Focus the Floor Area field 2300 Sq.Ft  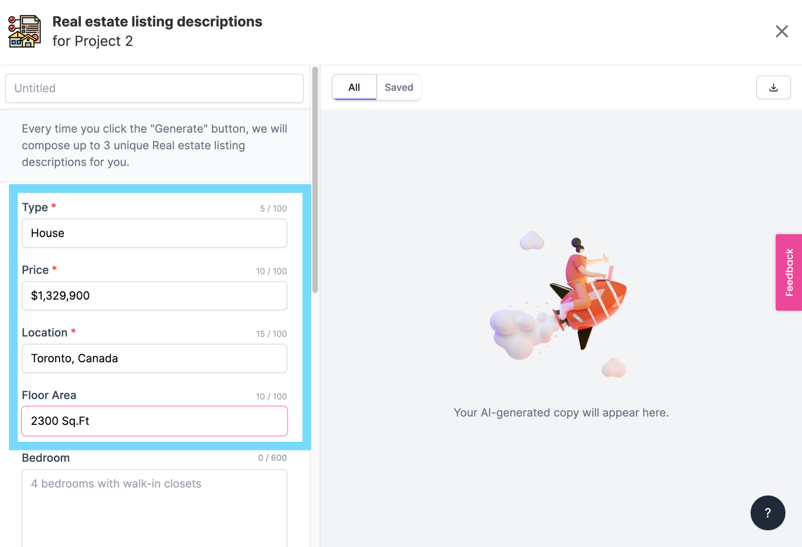[x=154, y=421]
